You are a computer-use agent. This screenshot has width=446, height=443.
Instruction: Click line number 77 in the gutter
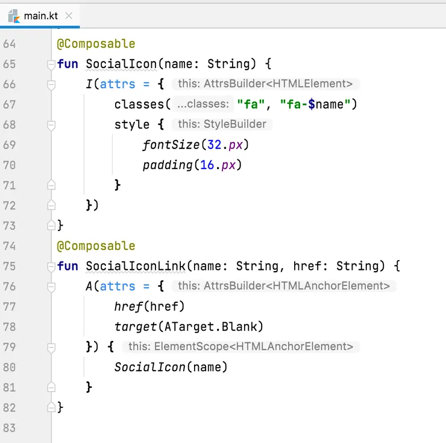[10, 307]
